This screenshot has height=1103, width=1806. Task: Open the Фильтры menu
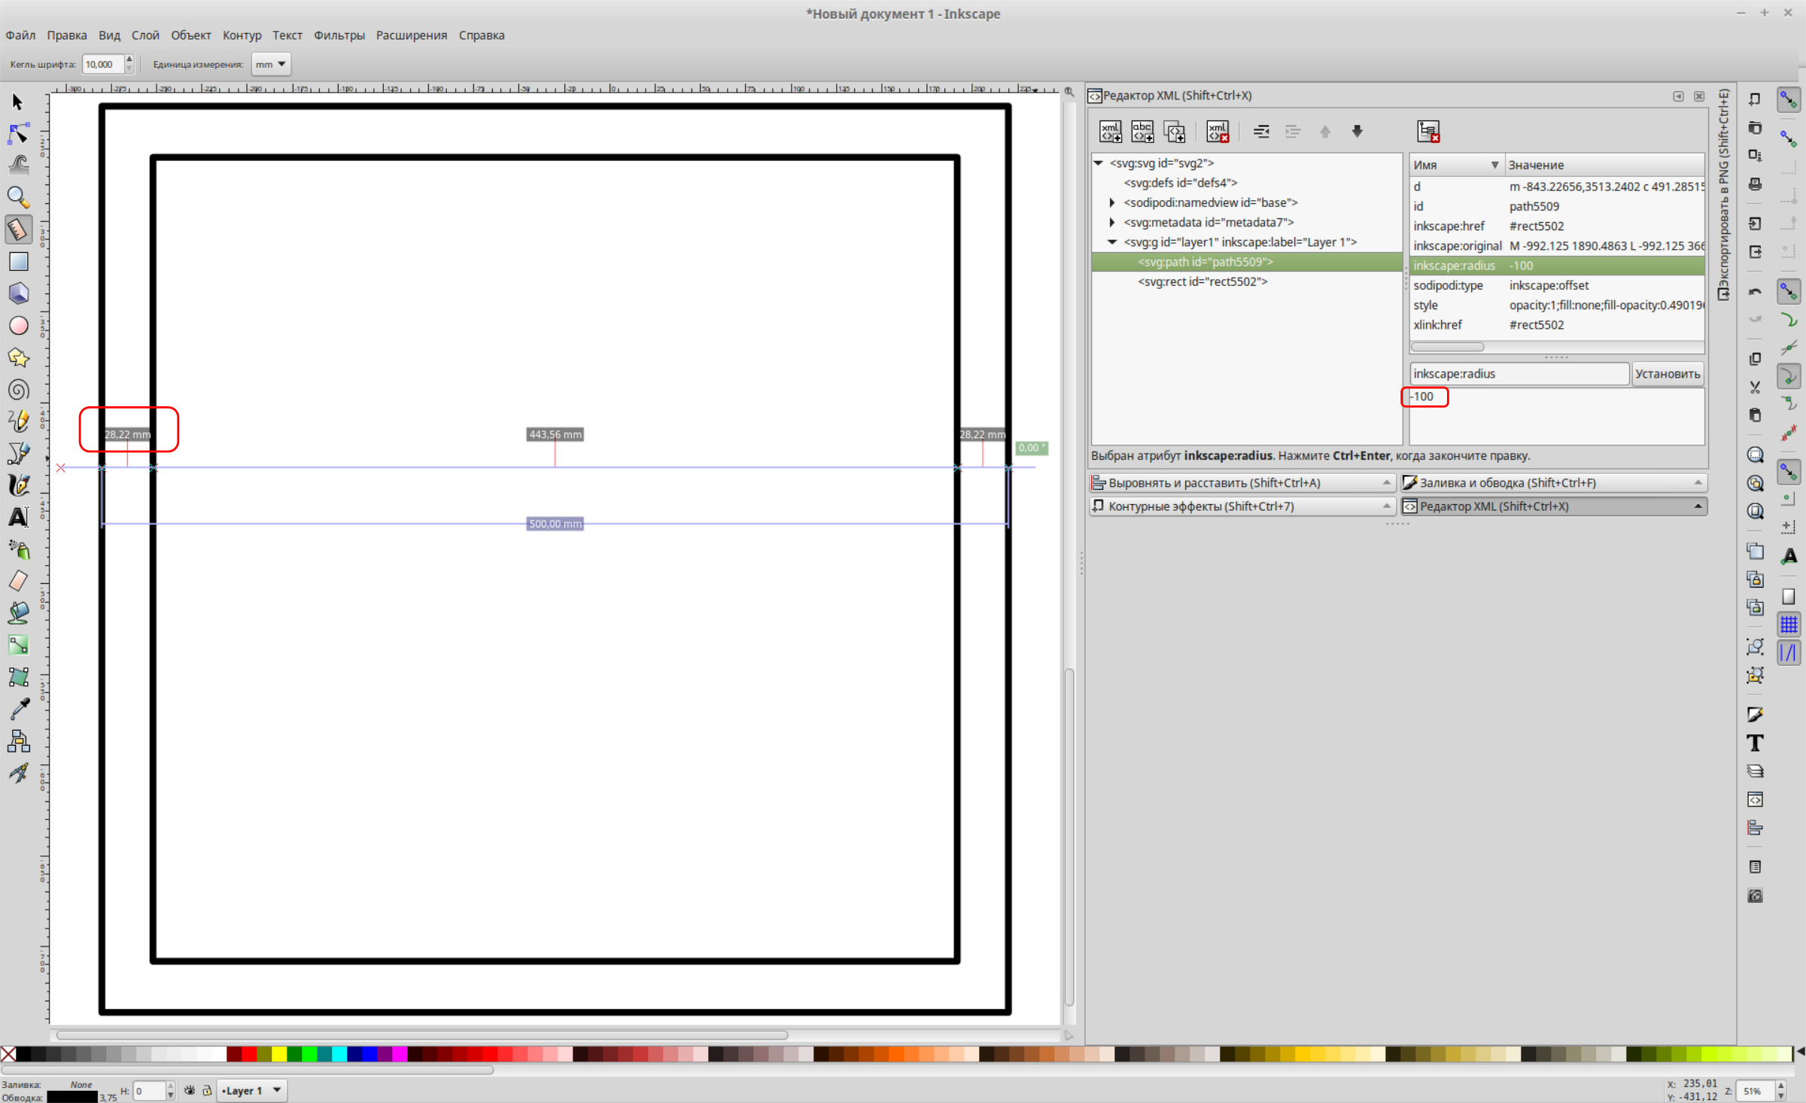pos(339,35)
